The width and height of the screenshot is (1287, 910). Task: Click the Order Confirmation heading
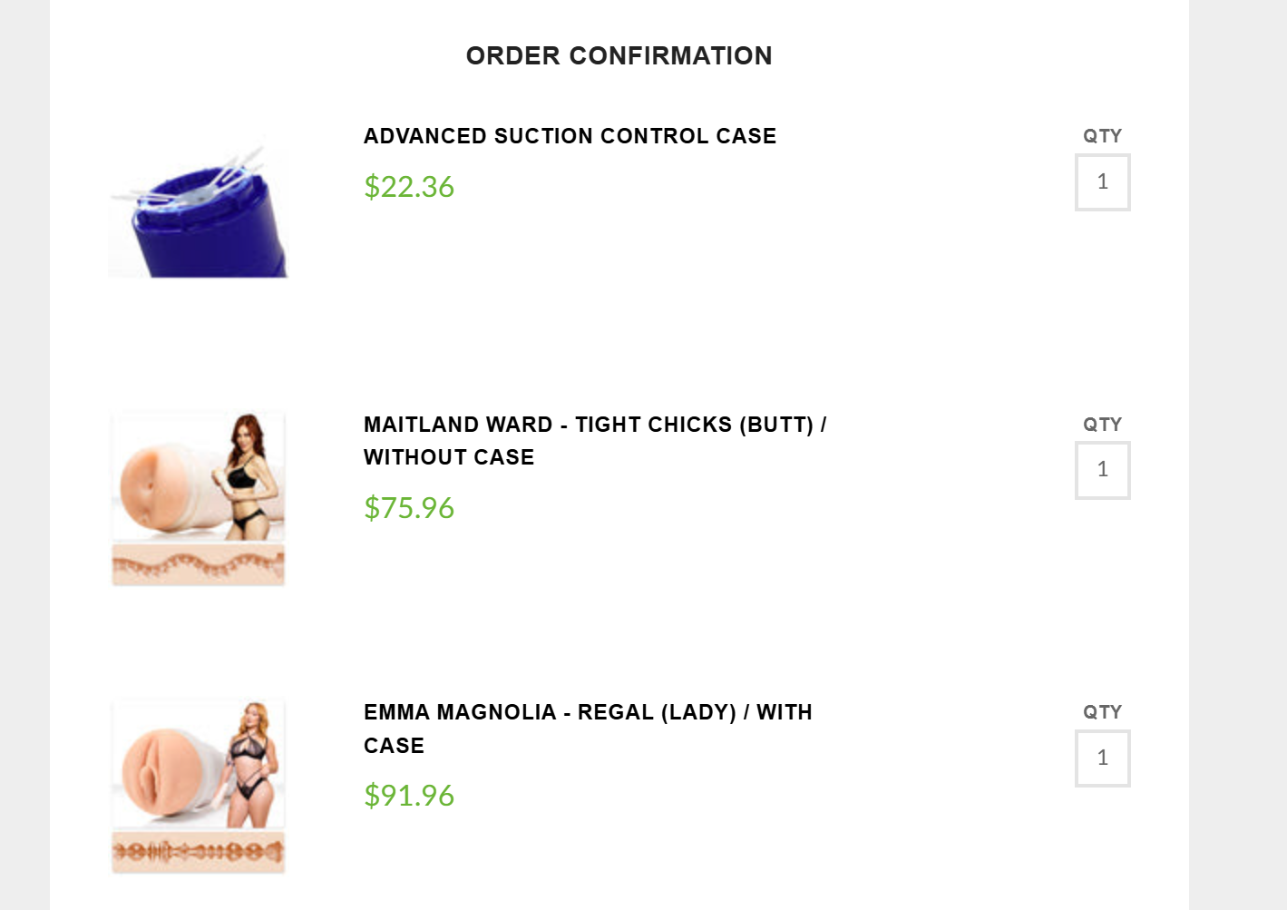tap(619, 56)
